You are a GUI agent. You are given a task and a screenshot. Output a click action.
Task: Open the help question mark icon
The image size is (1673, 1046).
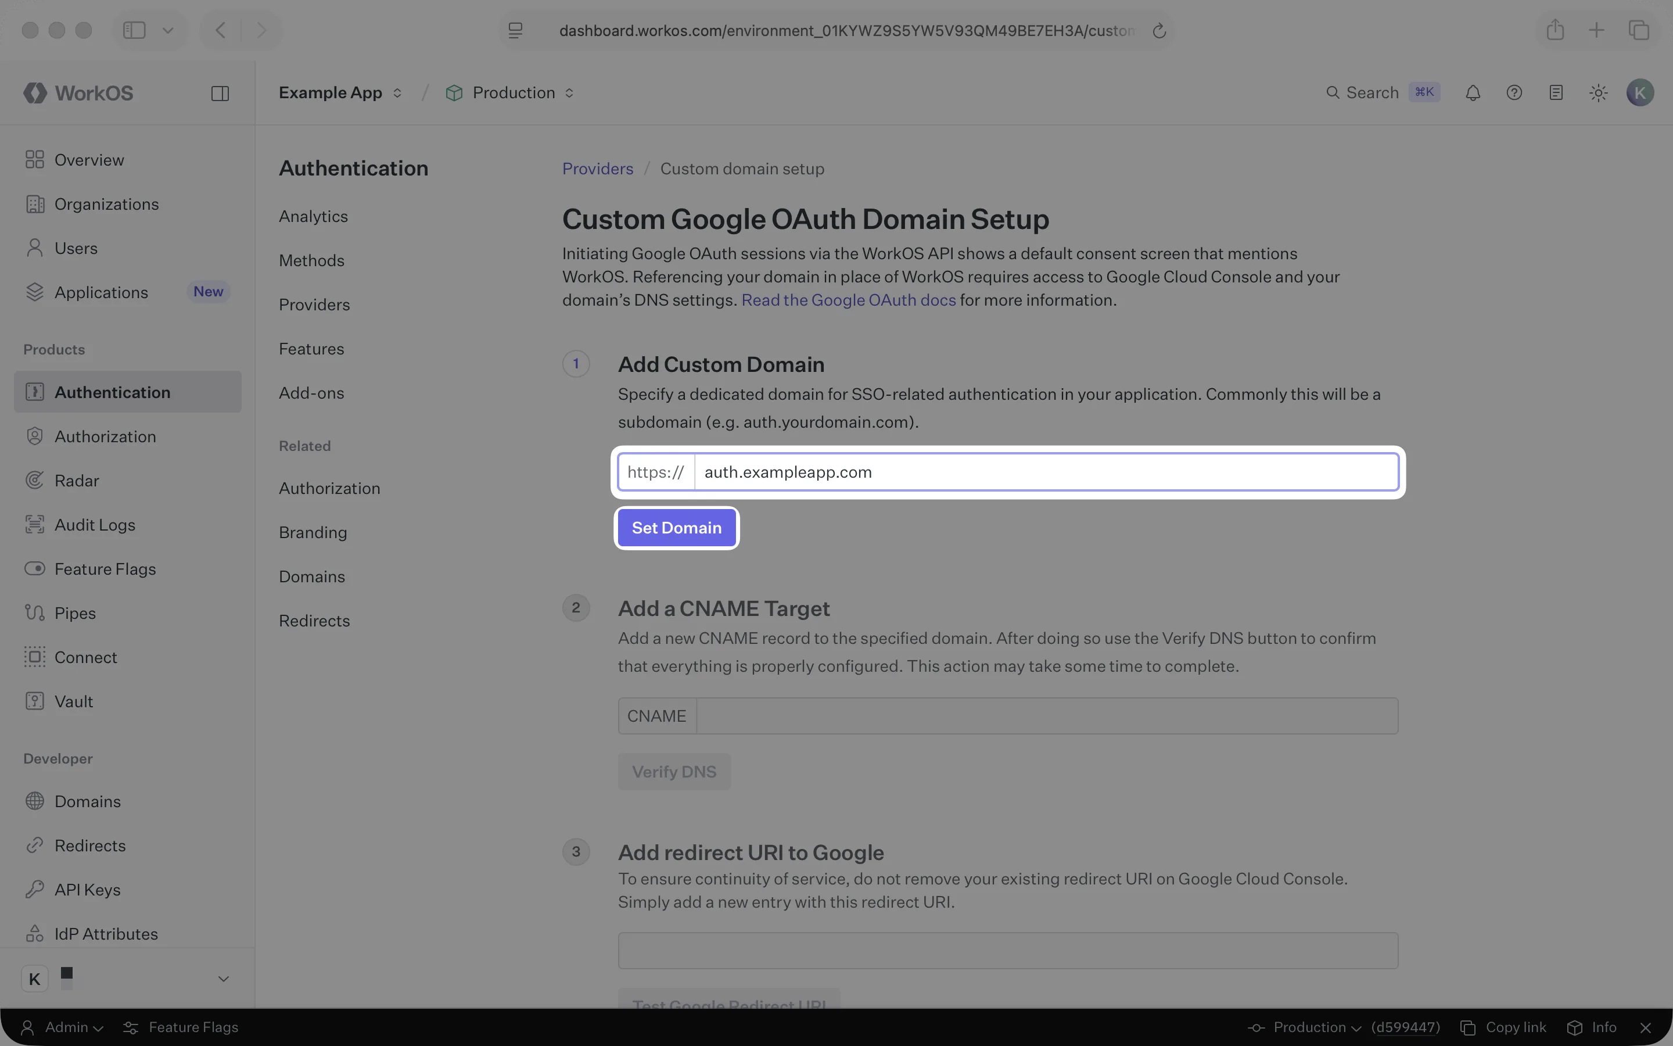click(x=1514, y=93)
